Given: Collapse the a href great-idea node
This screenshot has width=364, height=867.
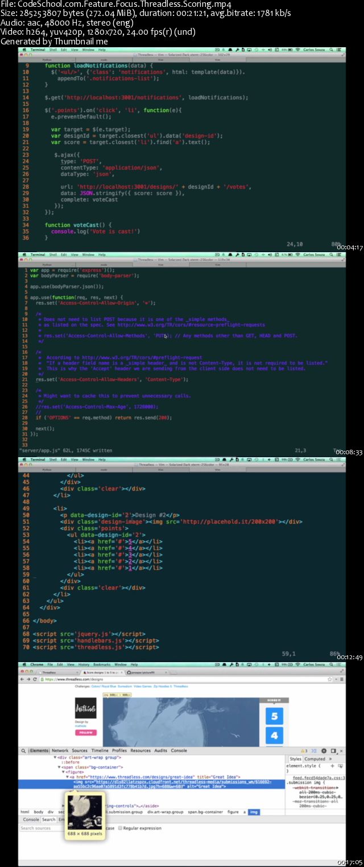Looking at the screenshot, I should (x=67, y=776).
